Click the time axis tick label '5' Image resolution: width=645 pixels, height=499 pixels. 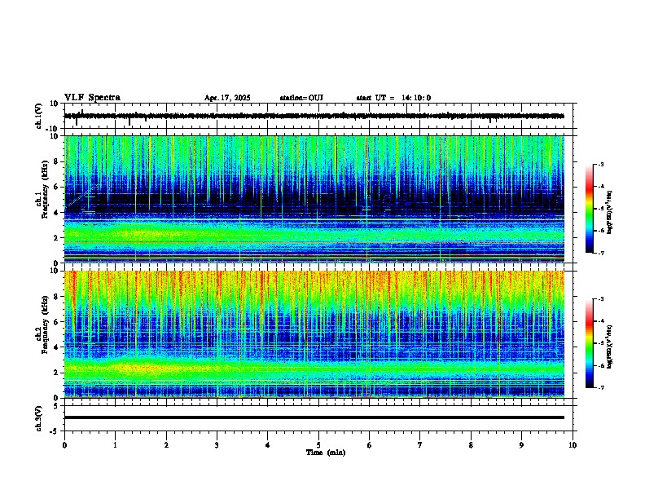(x=318, y=445)
